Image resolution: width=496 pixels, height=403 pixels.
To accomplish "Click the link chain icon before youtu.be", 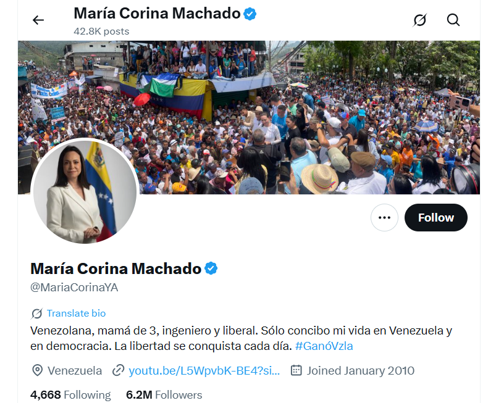I will (x=118, y=370).
